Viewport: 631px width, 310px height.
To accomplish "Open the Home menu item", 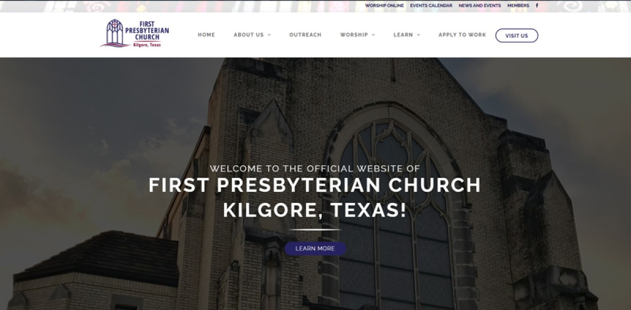I will pos(206,35).
